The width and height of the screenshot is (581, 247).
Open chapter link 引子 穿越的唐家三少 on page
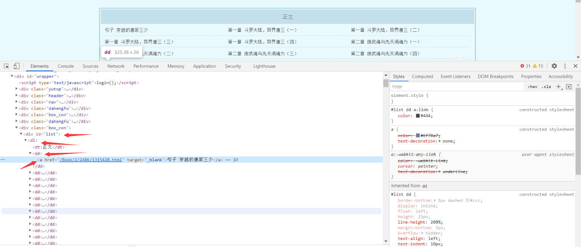tap(126, 30)
